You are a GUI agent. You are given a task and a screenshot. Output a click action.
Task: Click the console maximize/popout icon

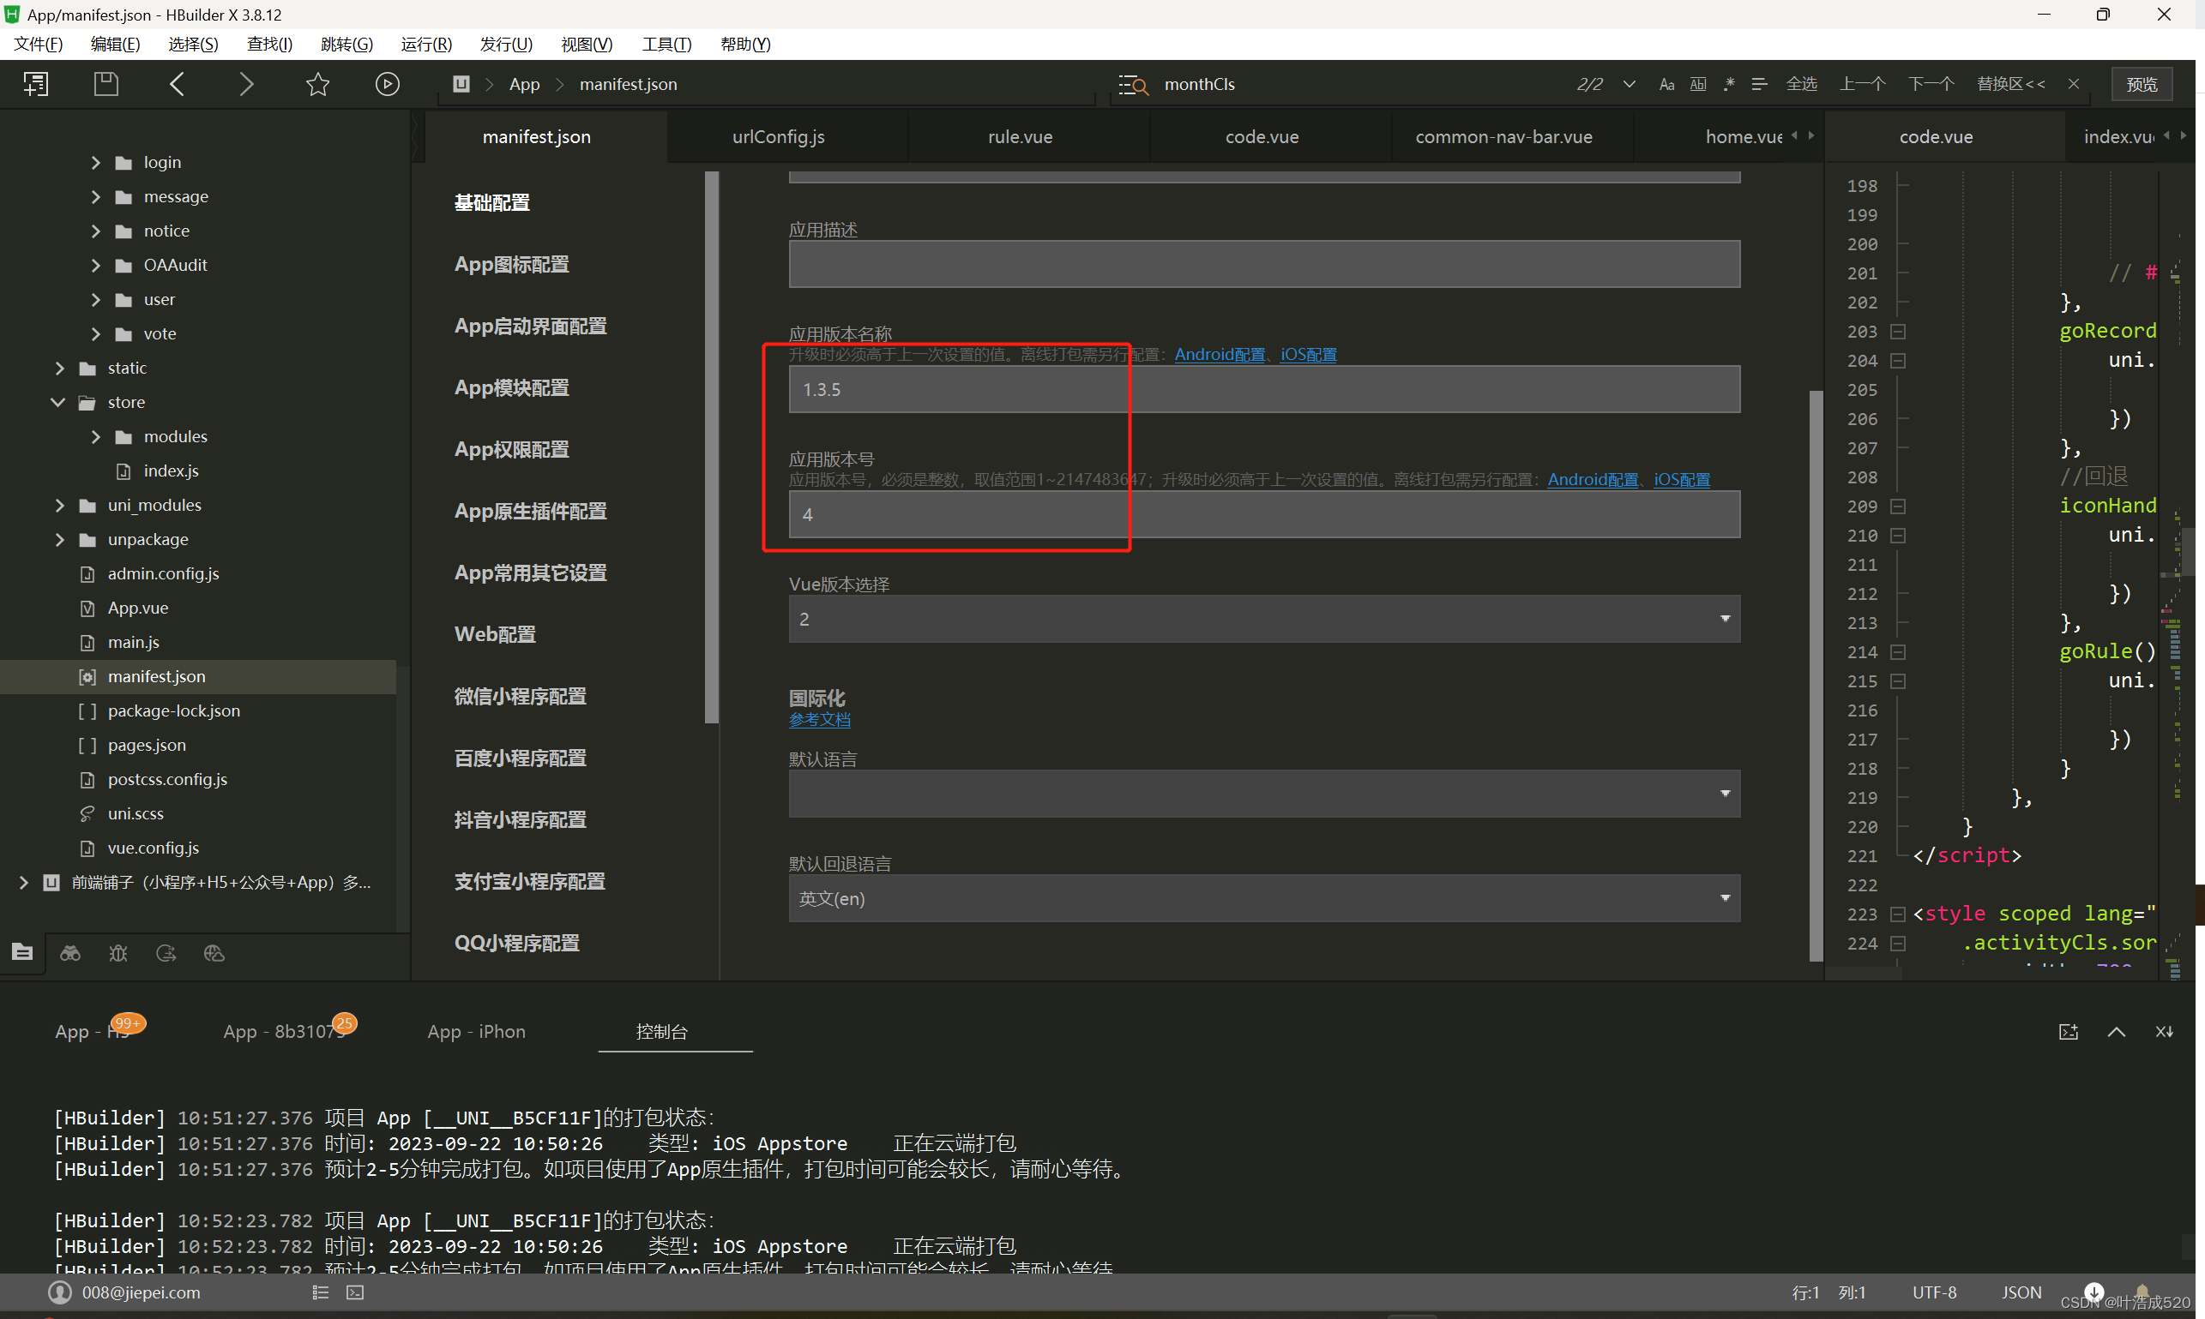click(2068, 1032)
